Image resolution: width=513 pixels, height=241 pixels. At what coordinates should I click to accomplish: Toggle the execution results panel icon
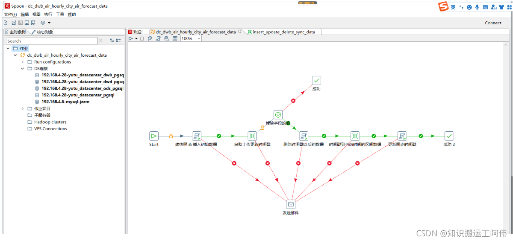pyautogui.click(x=175, y=38)
